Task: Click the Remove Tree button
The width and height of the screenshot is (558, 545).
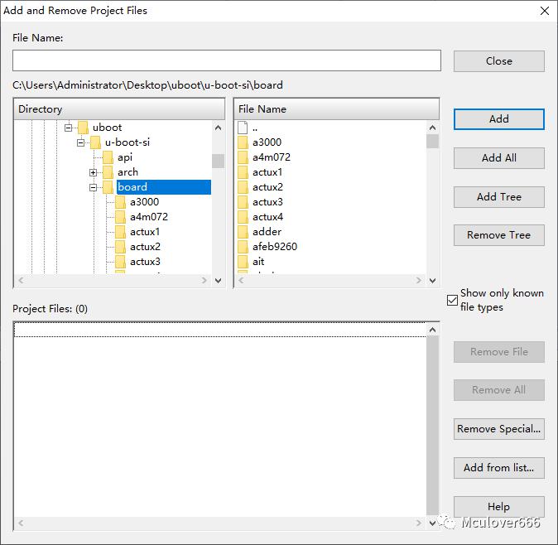Action: (499, 235)
